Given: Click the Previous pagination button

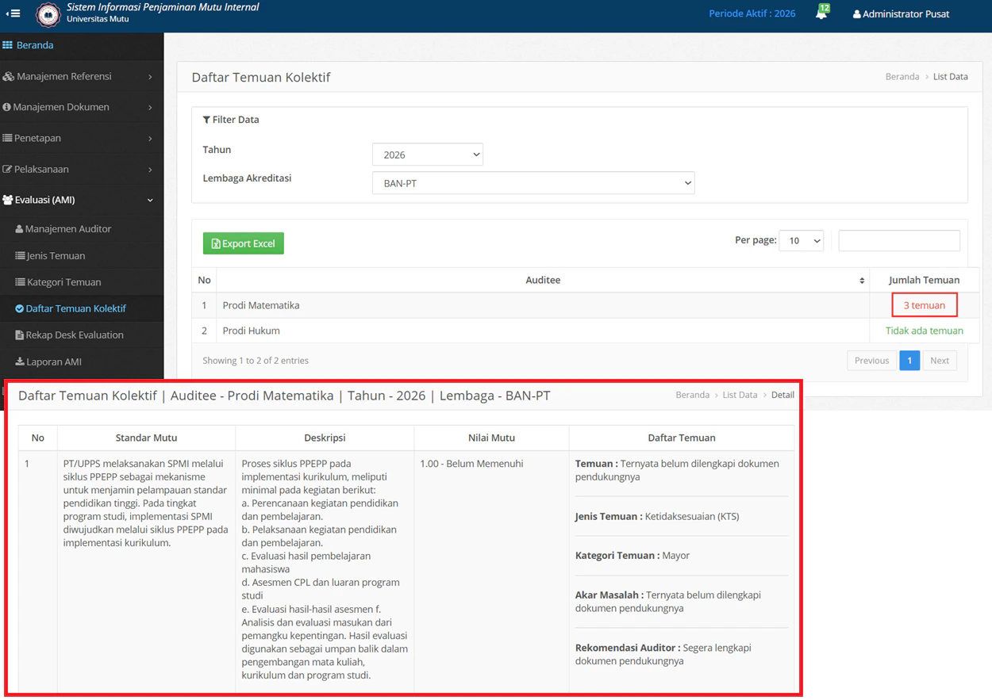Looking at the screenshot, I should point(871,361).
